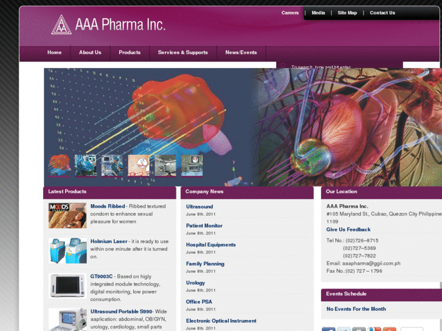Open the Holmium Laser machine image
Image resolution: width=442 pixels, height=331 pixels.
pos(67,251)
